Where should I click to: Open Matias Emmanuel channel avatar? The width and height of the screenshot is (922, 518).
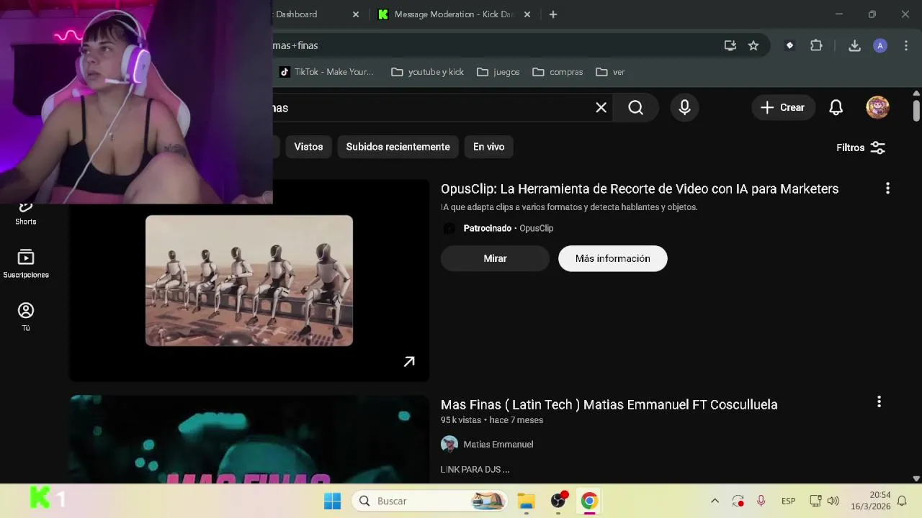pos(449,445)
